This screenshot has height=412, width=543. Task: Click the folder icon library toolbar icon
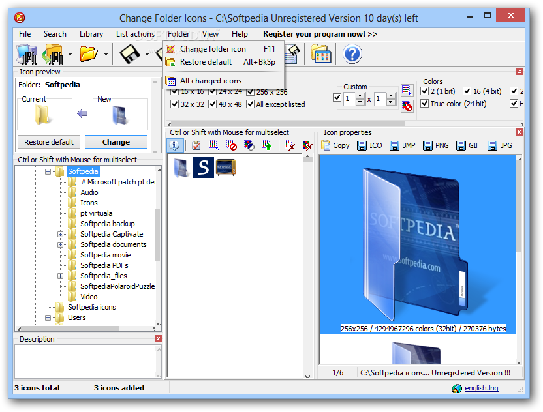321,54
